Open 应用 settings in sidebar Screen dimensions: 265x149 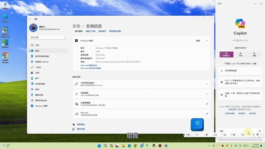tap(48, 73)
